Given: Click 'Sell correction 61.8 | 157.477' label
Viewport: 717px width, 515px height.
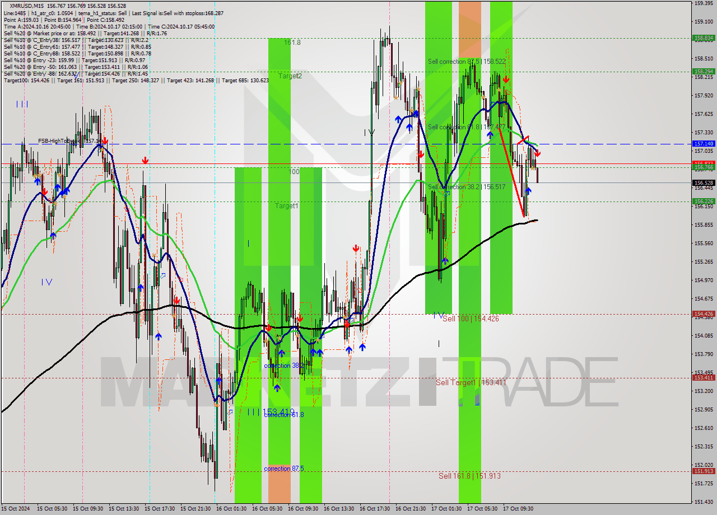Looking at the screenshot, I should [x=467, y=127].
